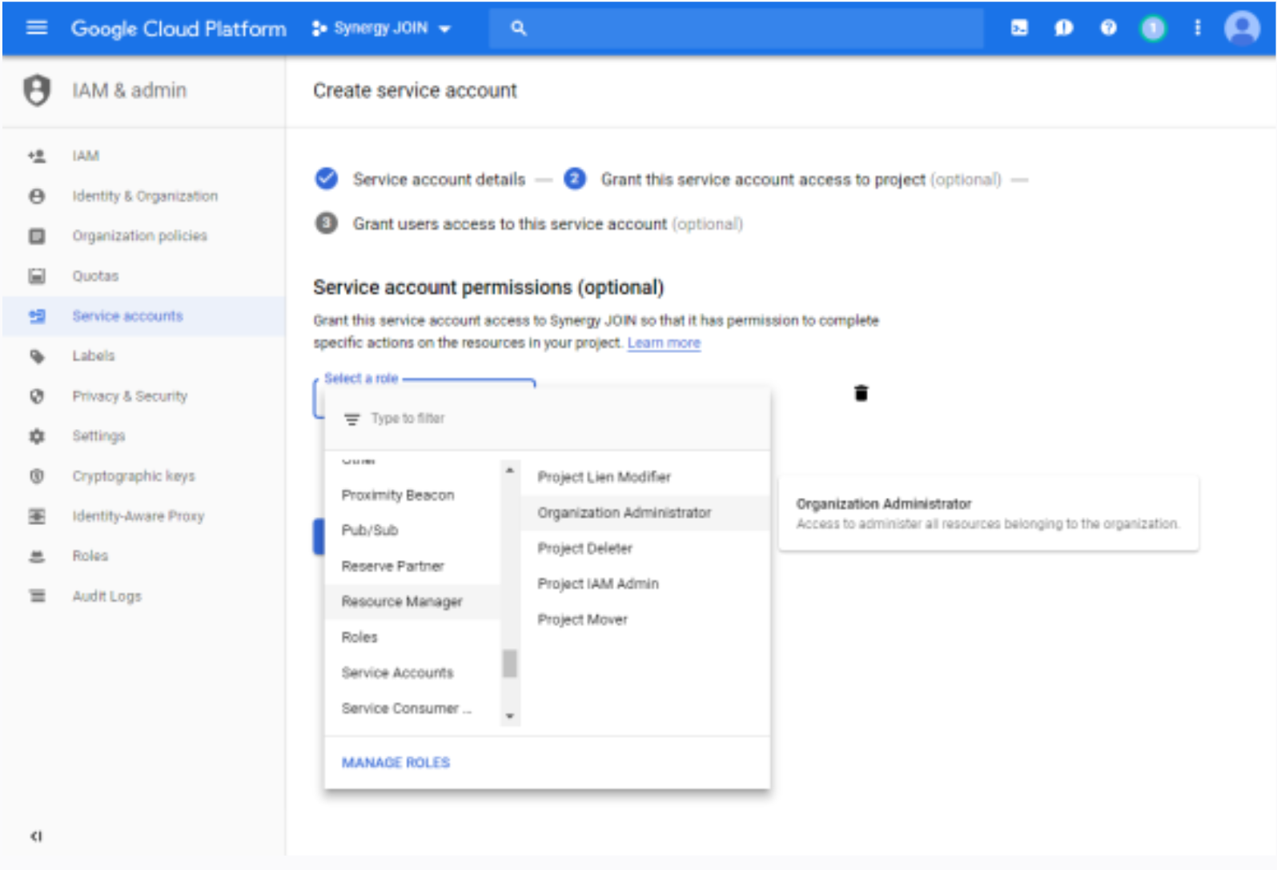The width and height of the screenshot is (1277, 870).
Task: Click the role list scrollbar thumb
Action: [510, 664]
